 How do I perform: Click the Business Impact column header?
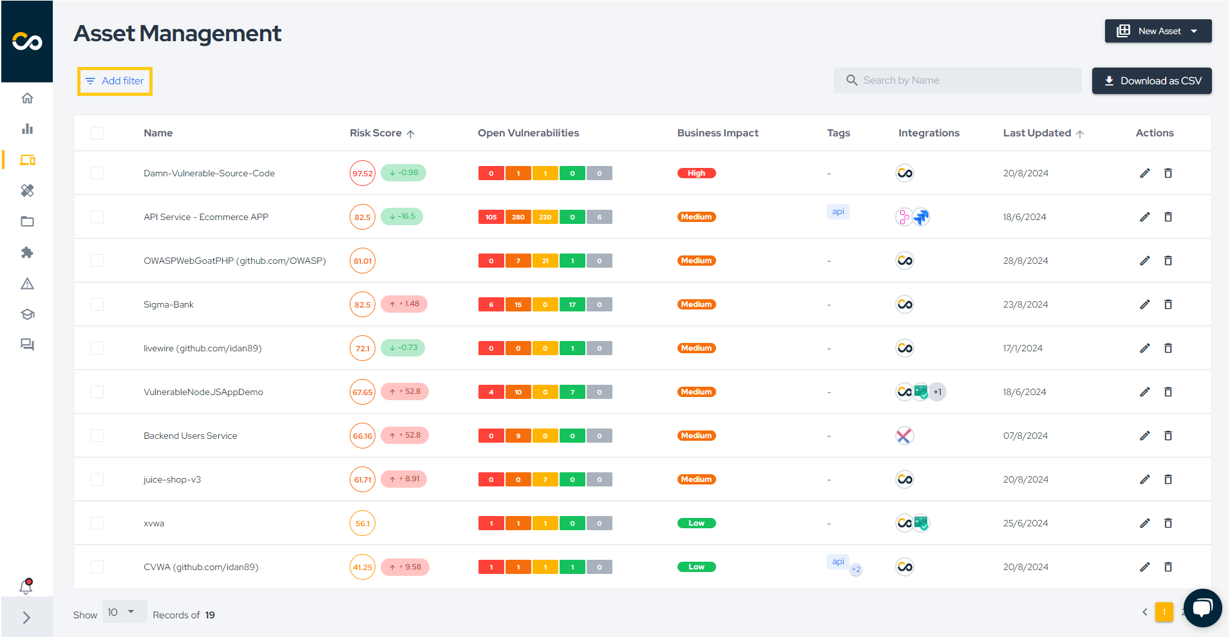click(x=718, y=133)
